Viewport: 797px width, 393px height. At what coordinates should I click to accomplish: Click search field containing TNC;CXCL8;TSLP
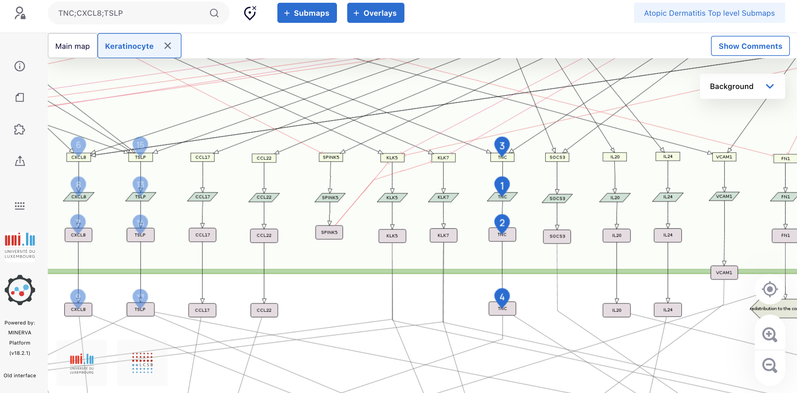coord(130,13)
